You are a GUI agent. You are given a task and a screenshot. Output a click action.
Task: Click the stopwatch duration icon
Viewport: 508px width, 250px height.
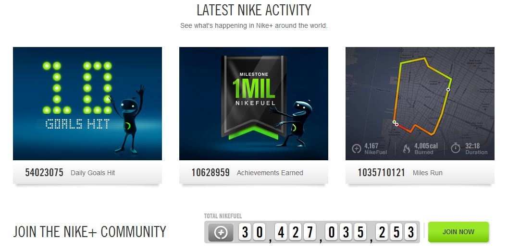pyautogui.click(x=456, y=148)
